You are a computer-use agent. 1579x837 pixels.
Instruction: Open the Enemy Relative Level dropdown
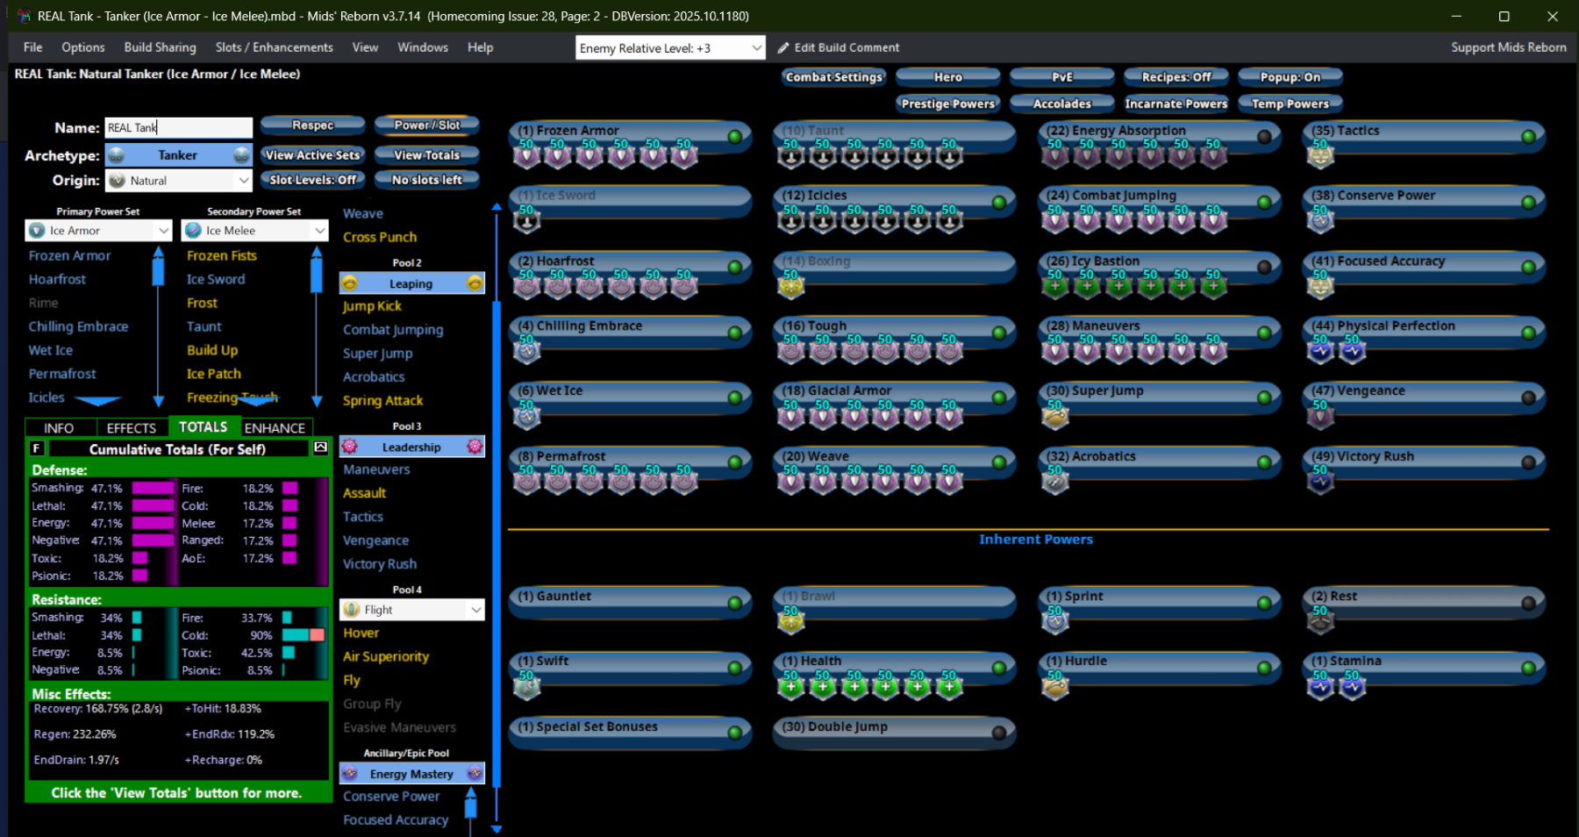756,48
